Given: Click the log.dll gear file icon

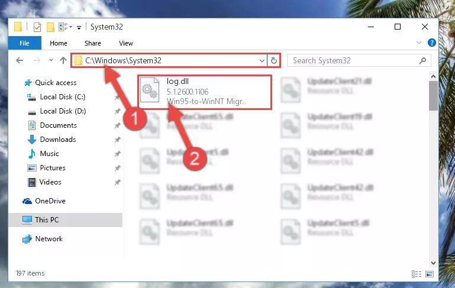Looking at the screenshot, I should [x=150, y=90].
